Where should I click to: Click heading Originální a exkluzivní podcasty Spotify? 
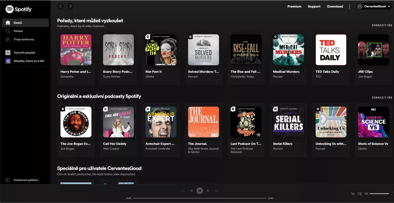click(x=99, y=96)
